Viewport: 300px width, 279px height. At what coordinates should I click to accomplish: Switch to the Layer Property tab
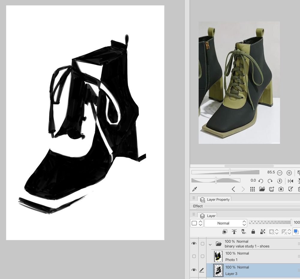pos(217,199)
